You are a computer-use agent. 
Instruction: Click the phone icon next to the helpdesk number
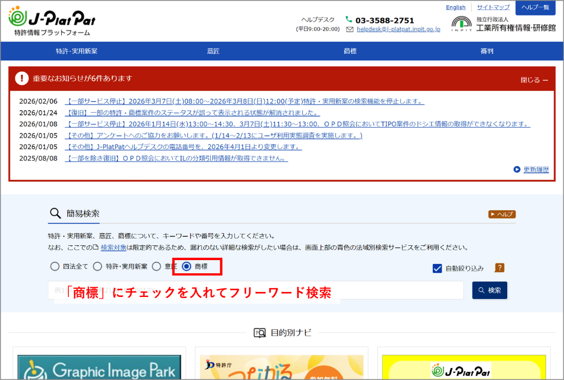click(x=349, y=19)
